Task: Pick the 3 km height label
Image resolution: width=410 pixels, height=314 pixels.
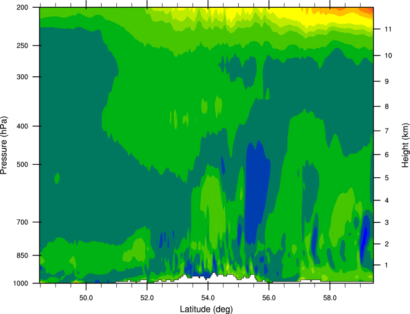Action: pos(386,223)
